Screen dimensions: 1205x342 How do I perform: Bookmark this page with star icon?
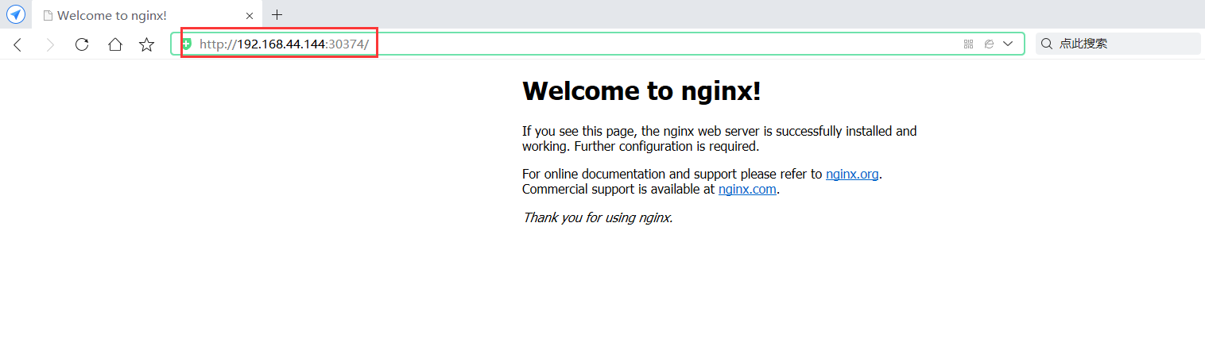(147, 44)
